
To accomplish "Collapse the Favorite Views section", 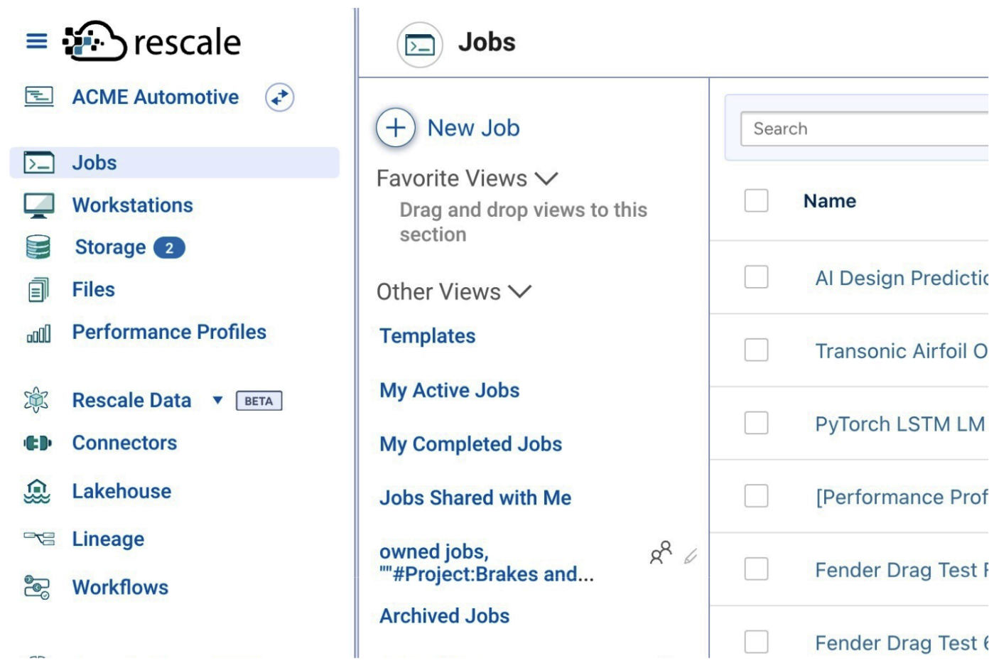I will pyautogui.click(x=546, y=178).
